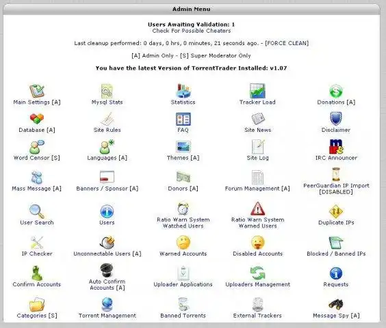Click the Blocked / Banned IPs icon
This screenshot has height=328, width=386.
point(336,243)
